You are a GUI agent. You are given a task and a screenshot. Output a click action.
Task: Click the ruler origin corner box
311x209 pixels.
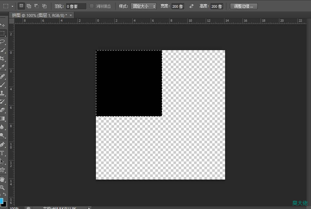point(12,21)
